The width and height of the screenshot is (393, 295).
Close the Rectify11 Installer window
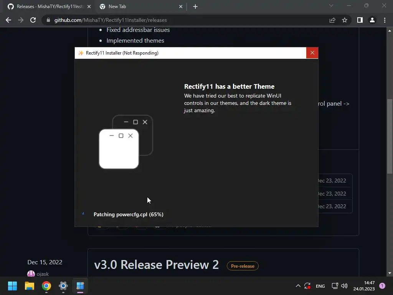pos(312,53)
